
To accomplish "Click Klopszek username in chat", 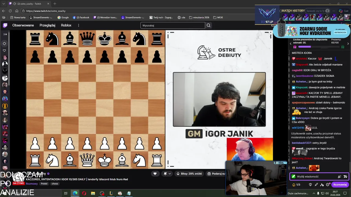I will pyautogui.click(x=302, y=87).
